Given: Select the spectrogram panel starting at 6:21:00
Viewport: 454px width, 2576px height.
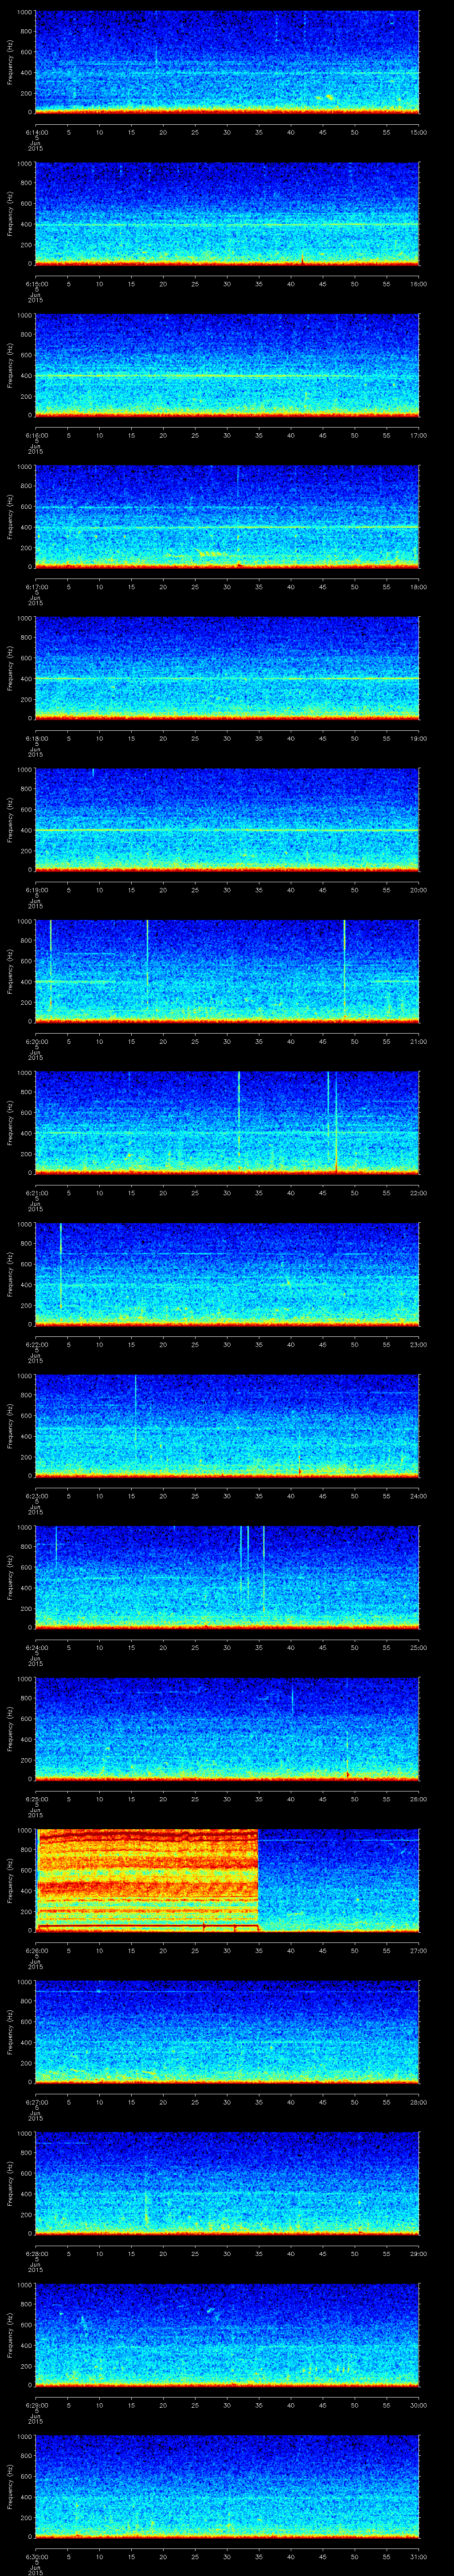Looking at the screenshot, I should click(227, 1123).
